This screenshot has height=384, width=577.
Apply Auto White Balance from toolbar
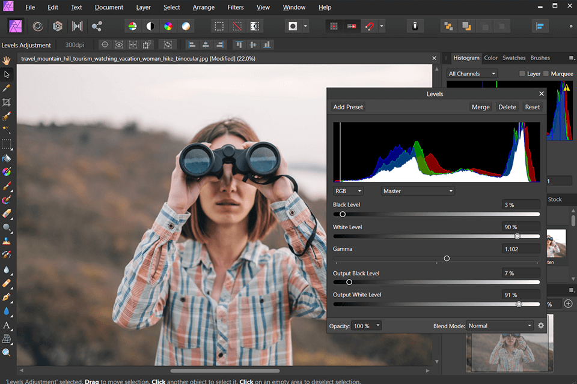point(186,26)
